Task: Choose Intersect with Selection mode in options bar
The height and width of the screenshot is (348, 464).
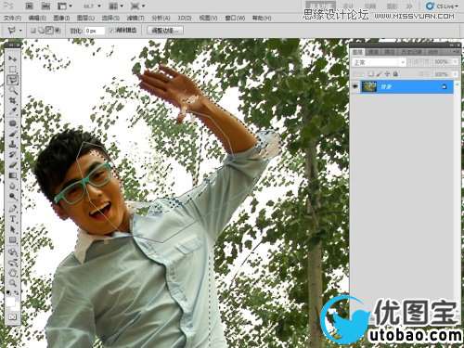Action: pos(58,31)
